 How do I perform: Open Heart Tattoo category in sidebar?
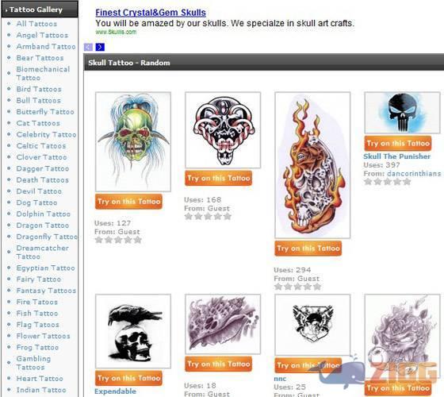point(40,379)
